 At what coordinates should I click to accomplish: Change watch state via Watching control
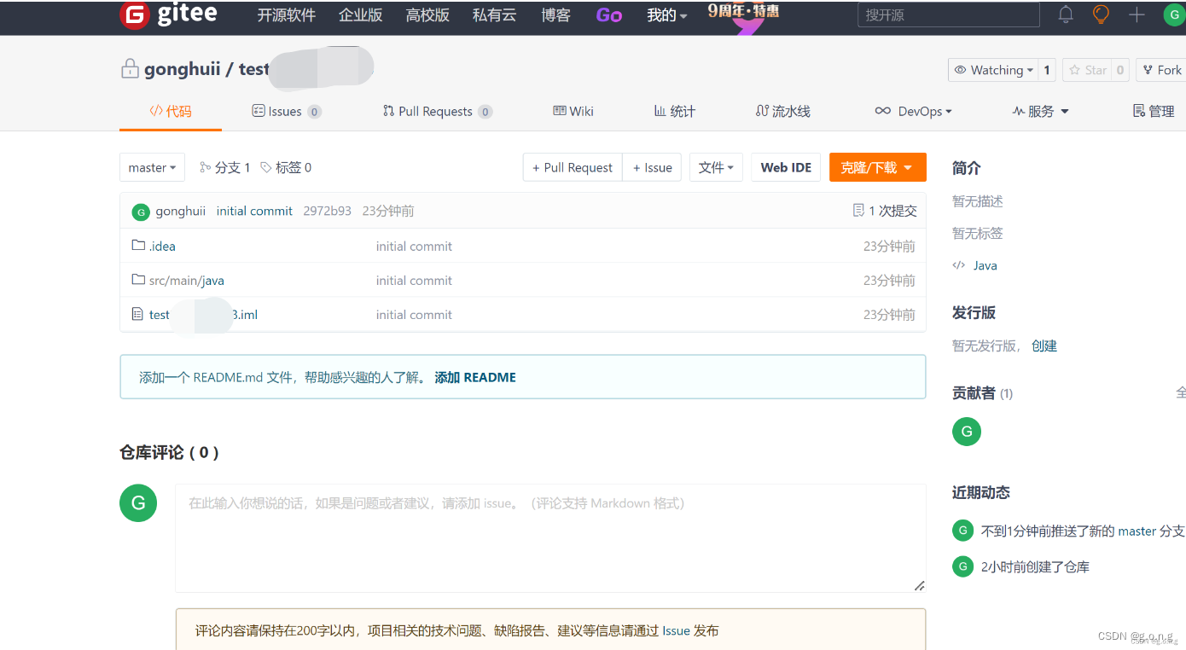(995, 70)
